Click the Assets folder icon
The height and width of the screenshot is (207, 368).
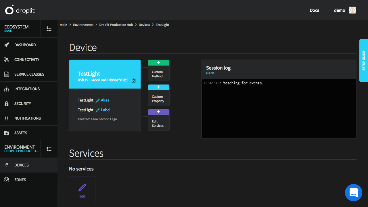pyautogui.click(x=7, y=133)
